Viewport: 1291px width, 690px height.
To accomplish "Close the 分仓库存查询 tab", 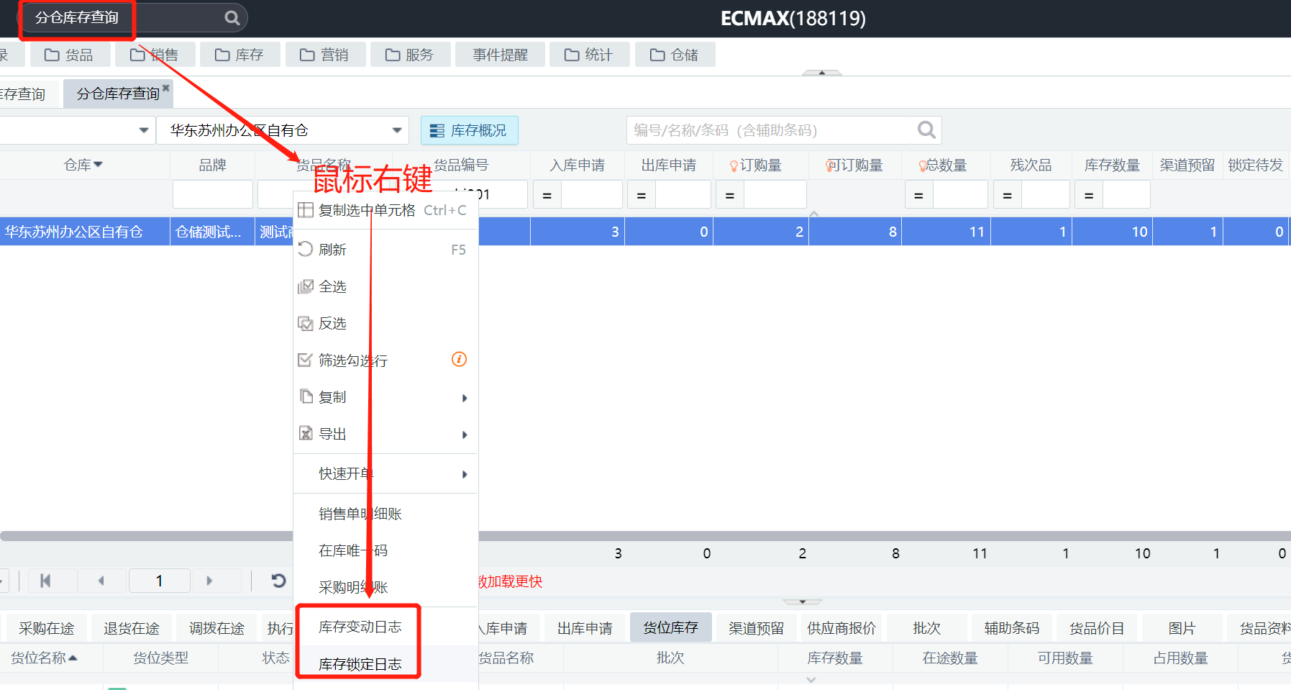I will (x=165, y=88).
